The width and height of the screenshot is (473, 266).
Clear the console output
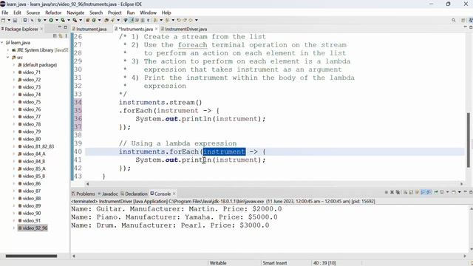pyautogui.click(x=405, y=192)
